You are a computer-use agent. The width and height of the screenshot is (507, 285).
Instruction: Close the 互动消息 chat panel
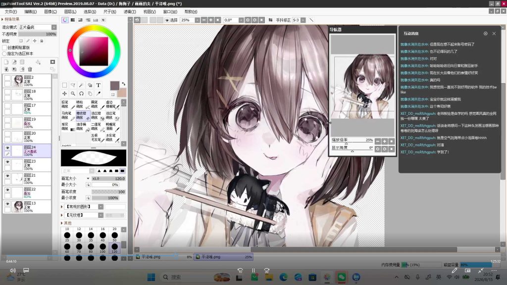[494, 34]
